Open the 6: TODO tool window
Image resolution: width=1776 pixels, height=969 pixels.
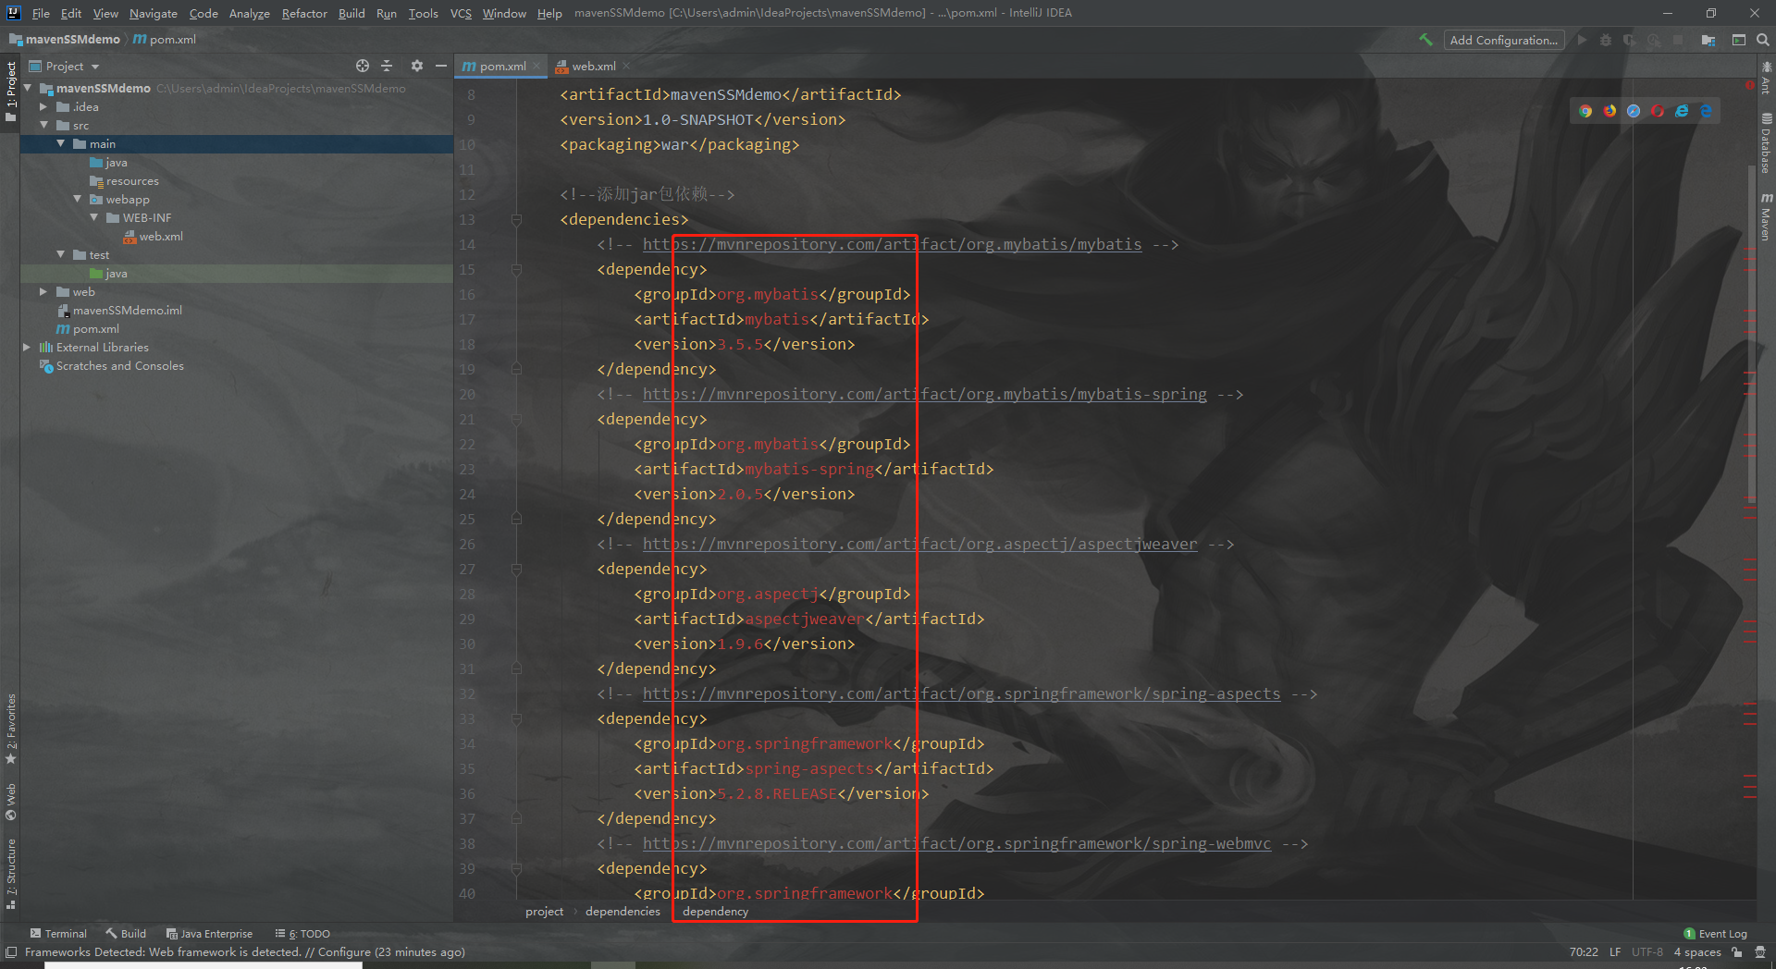click(302, 933)
